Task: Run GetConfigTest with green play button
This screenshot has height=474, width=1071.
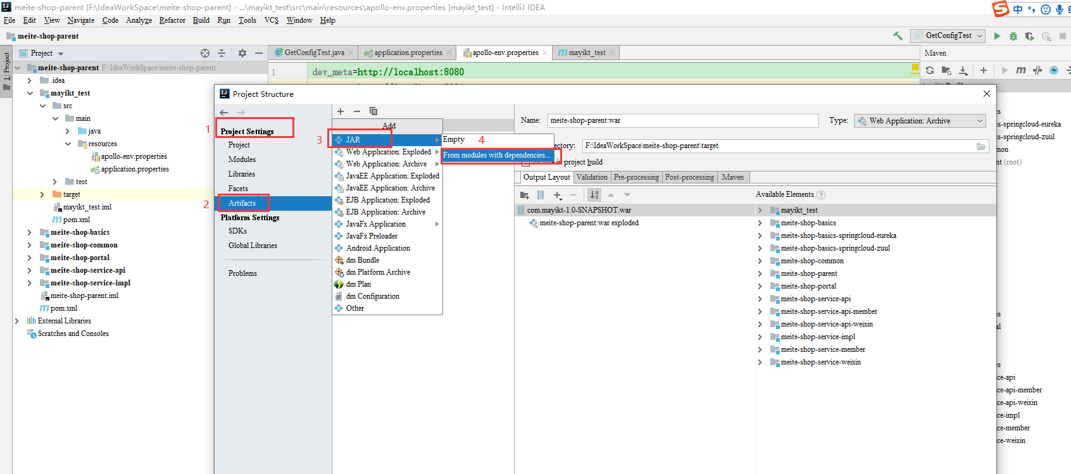Action: tap(998, 36)
